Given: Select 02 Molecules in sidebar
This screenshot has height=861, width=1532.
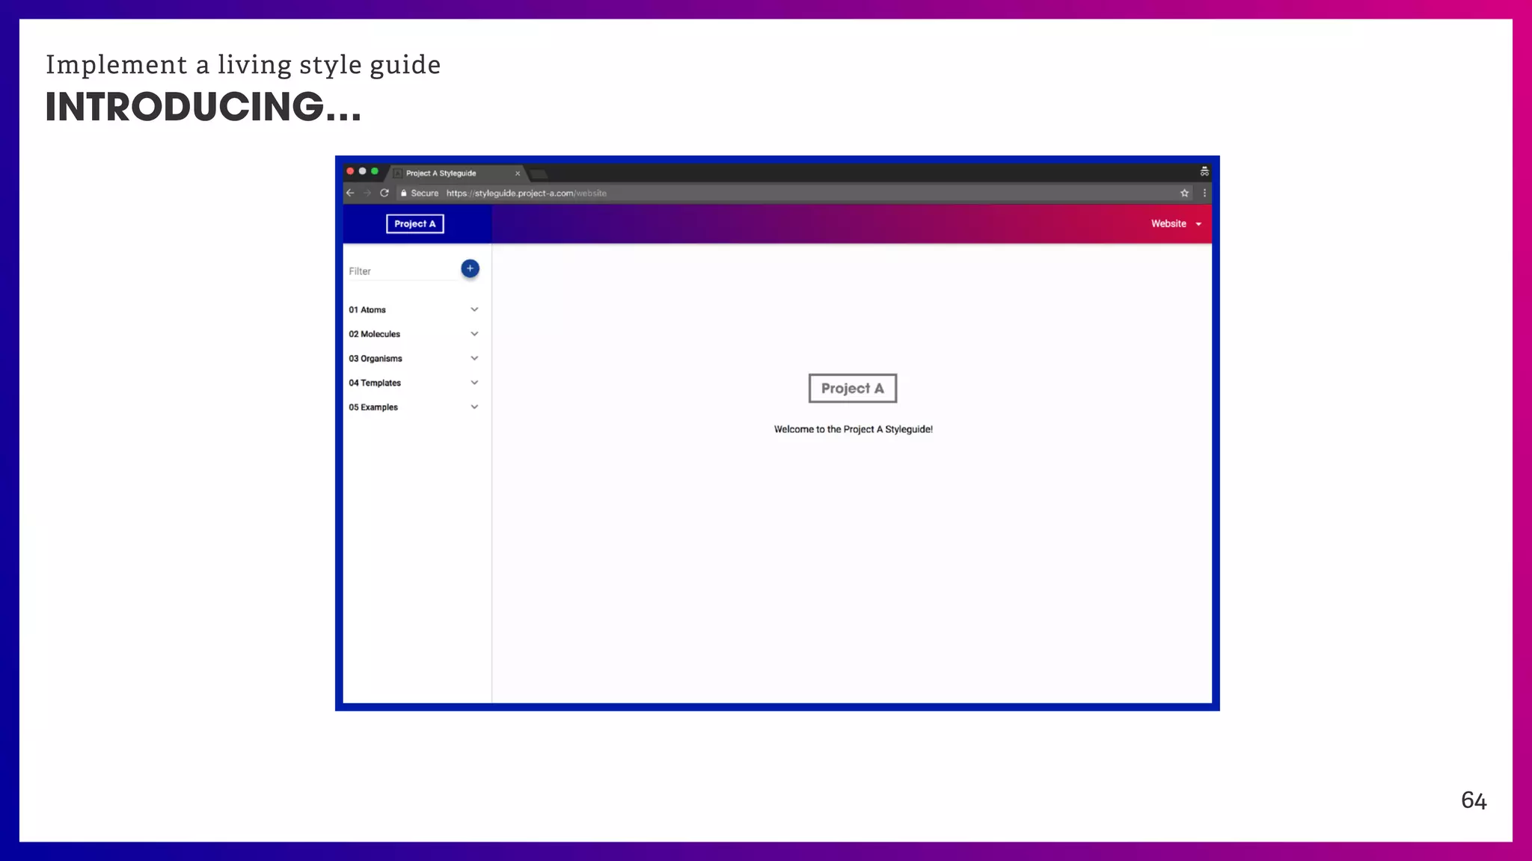Looking at the screenshot, I should [374, 334].
